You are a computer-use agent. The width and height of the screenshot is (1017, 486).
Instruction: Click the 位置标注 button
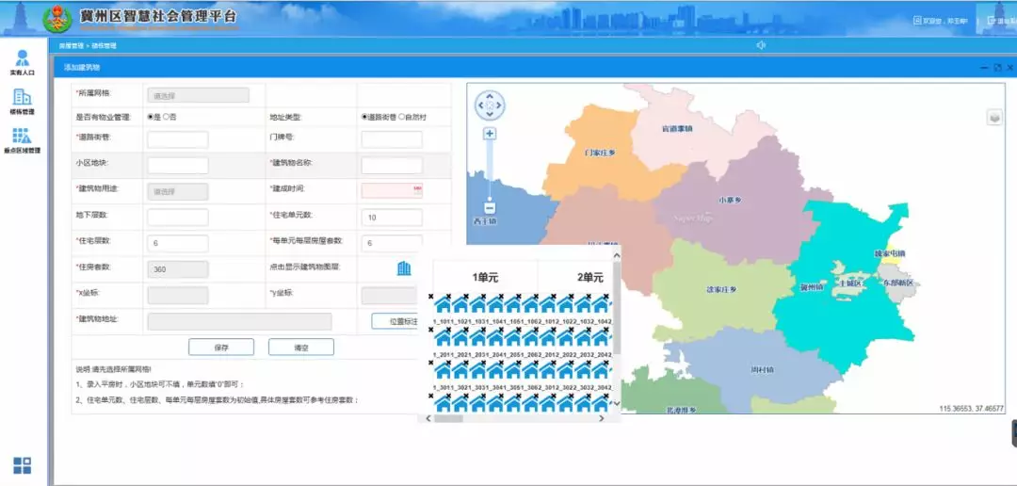click(x=395, y=321)
